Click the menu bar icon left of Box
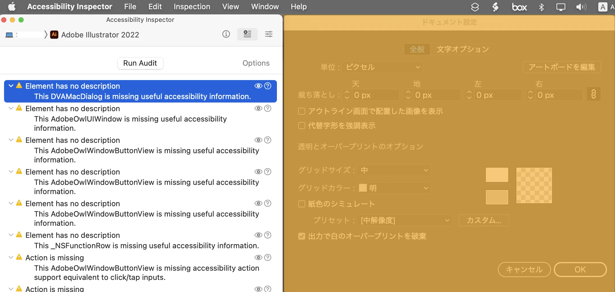615x292 pixels. click(x=495, y=7)
